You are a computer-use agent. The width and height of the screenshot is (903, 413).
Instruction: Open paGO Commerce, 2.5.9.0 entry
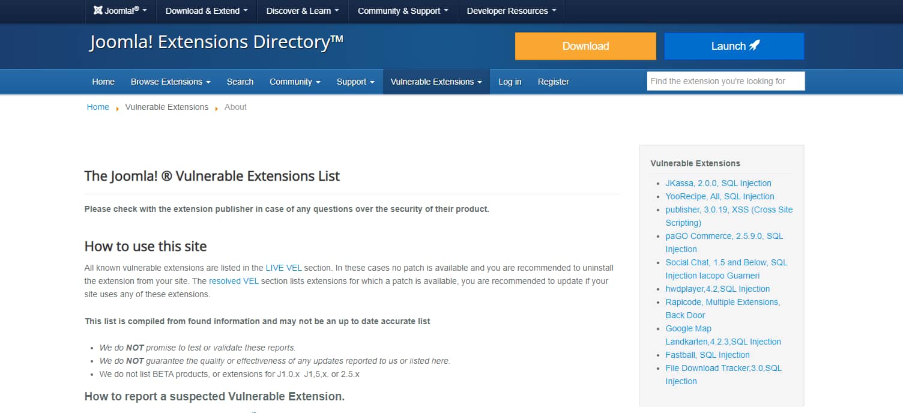724,243
